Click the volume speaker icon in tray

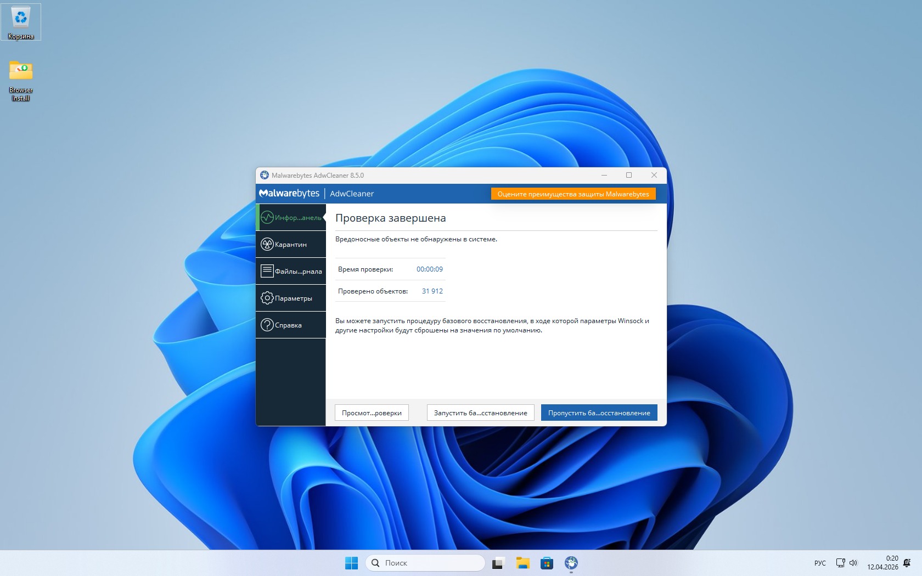pos(853,563)
